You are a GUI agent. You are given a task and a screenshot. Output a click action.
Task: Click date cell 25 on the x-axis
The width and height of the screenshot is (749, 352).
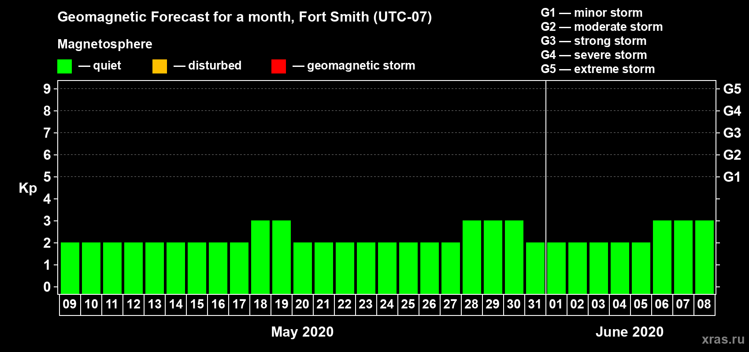[x=408, y=304]
